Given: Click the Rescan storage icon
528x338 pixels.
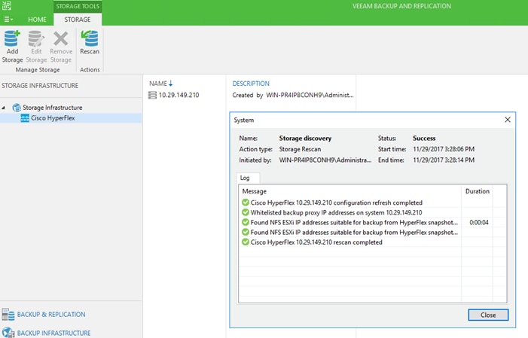Looking at the screenshot, I should (x=90, y=38).
